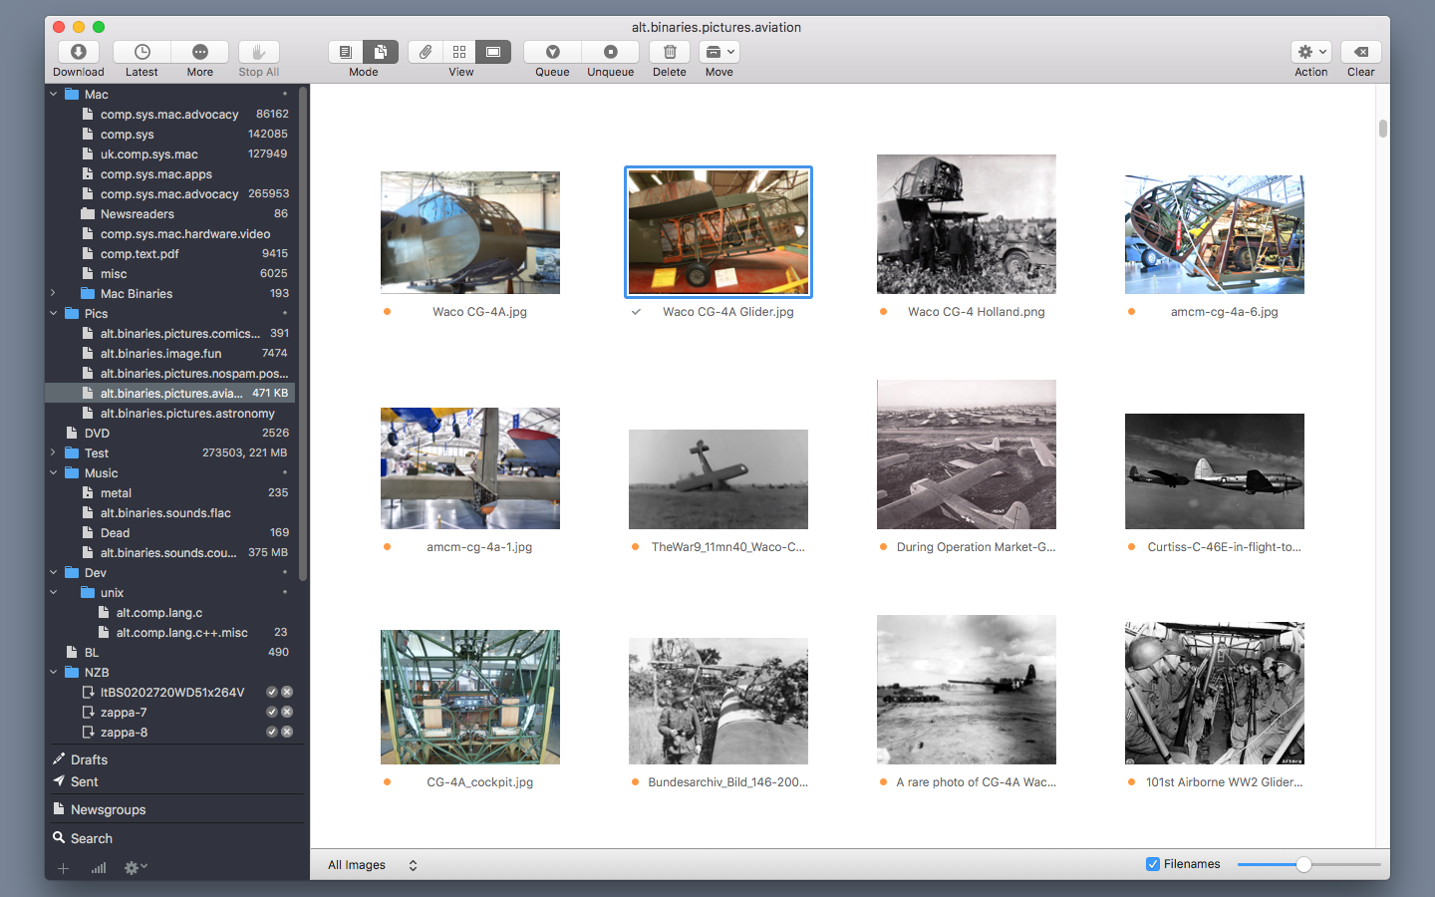Toggle the Filenames checkbox
The image size is (1435, 897).
click(x=1153, y=864)
